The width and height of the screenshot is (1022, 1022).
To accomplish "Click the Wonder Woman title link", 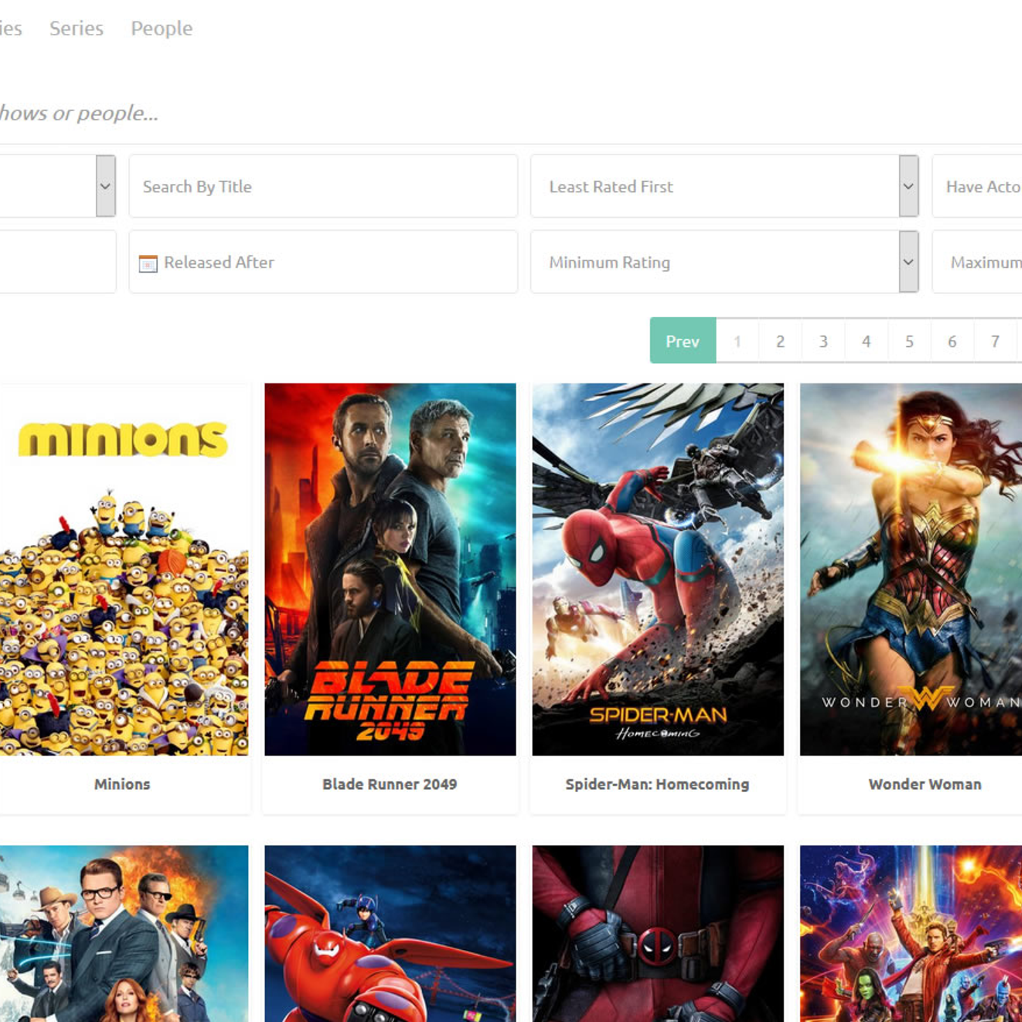I will tap(925, 784).
